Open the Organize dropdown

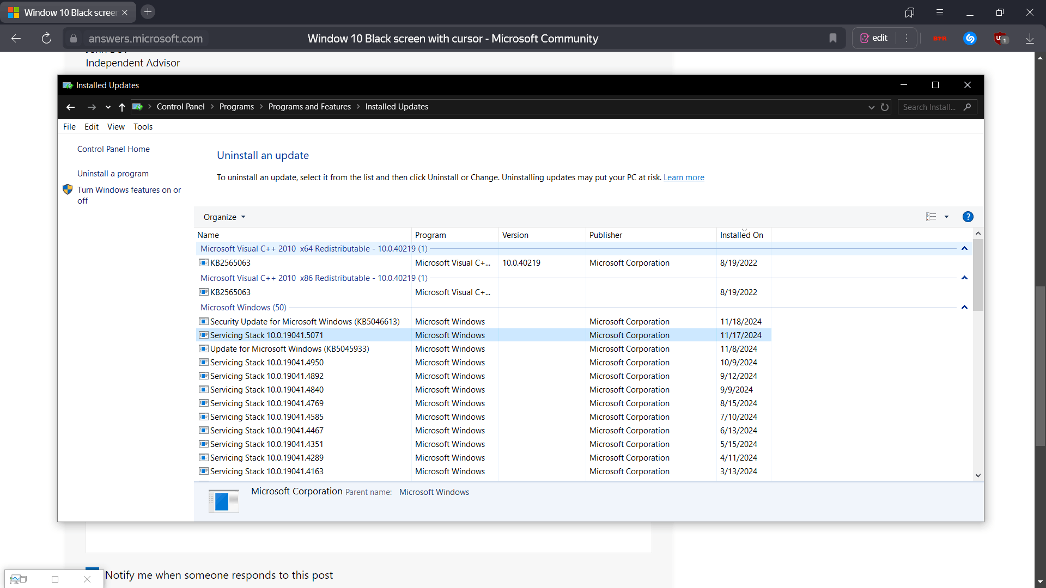tap(224, 217)
